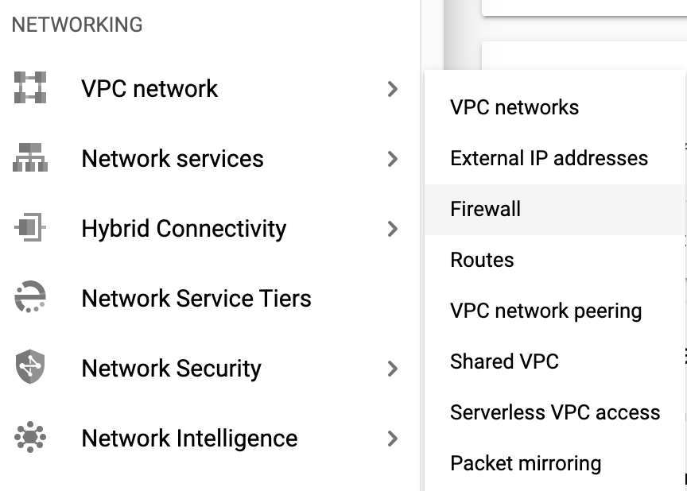
Task: Expand the Hybrid Connectivity chevron
Action: point(393,229)
